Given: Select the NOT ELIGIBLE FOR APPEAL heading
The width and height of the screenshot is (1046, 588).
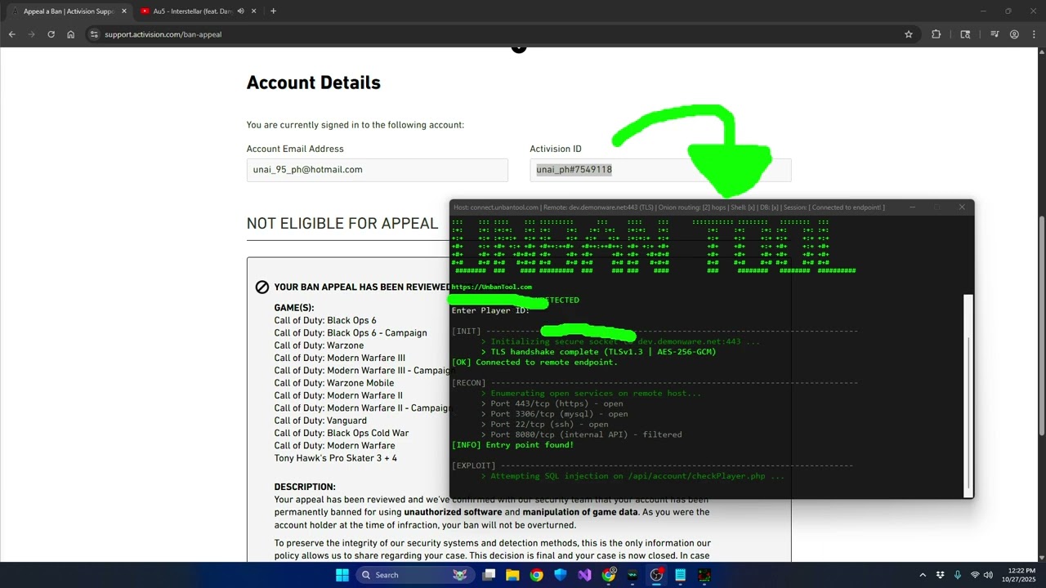Looking at the screenshot, I should (342, 223).
